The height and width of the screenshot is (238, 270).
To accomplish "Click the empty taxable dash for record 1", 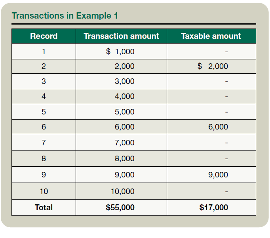I will (226, 52).
